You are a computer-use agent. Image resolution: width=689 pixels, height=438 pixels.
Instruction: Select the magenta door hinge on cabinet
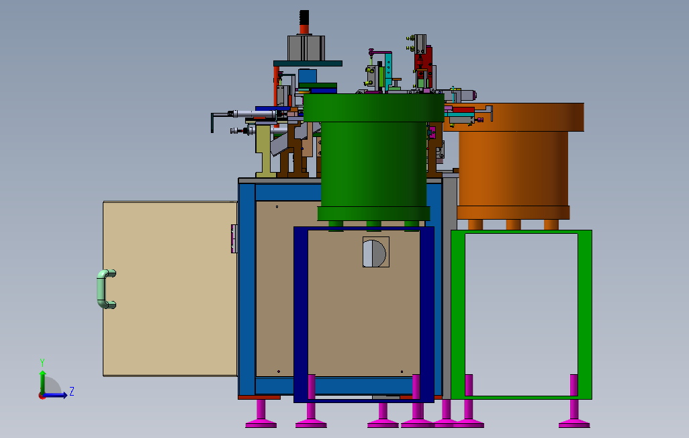[234, 238]
